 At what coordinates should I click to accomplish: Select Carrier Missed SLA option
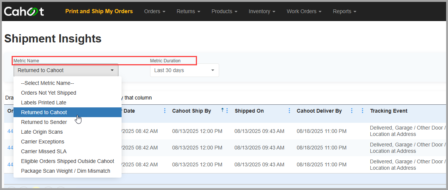(x=68, y=151)
